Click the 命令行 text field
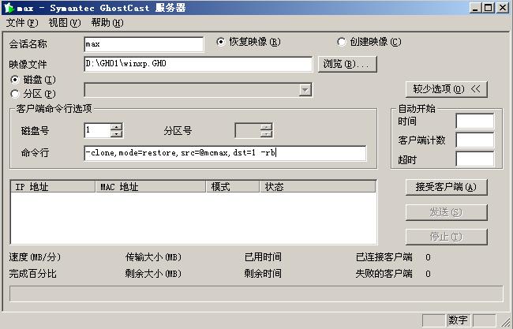The width and height of the screenshot is (513, 329). (x=225, y=153)
